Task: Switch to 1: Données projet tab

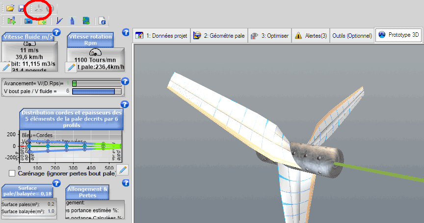Action: [161, 35]
